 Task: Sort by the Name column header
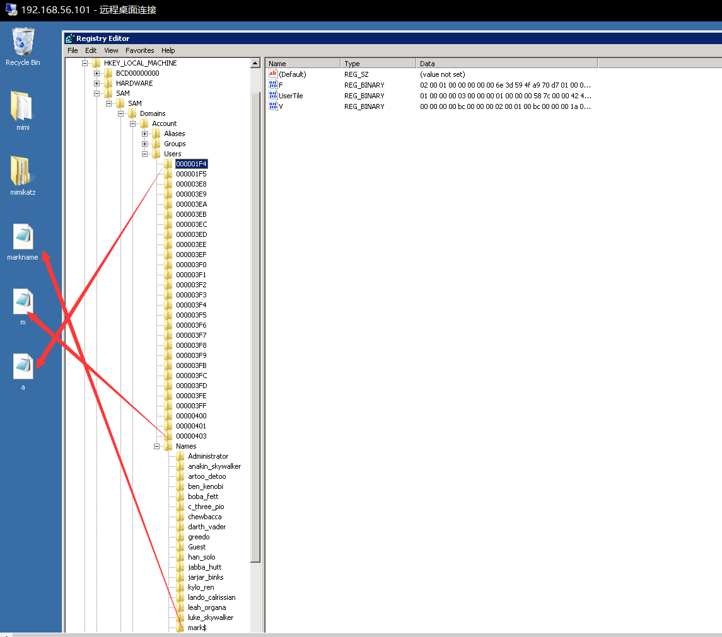303,64
